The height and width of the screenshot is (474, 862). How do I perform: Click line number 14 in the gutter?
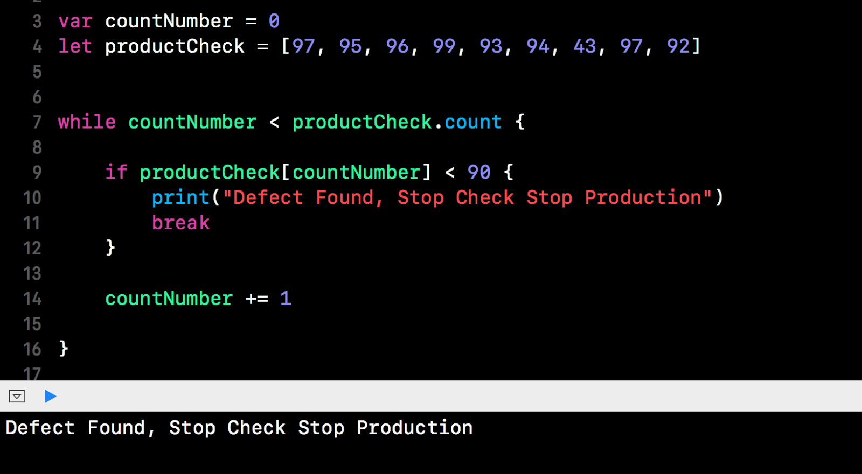pyautogui.click(x=32, y=299)
